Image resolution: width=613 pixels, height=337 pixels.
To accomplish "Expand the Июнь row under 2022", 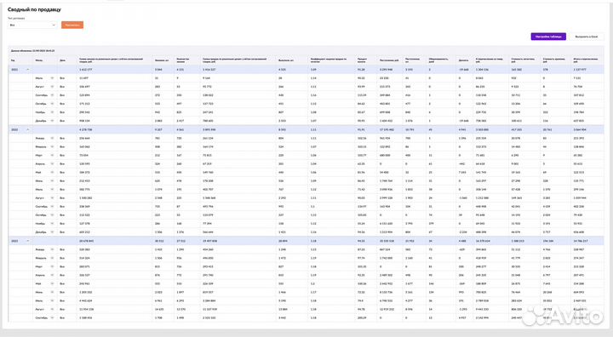I will point(52,181).
